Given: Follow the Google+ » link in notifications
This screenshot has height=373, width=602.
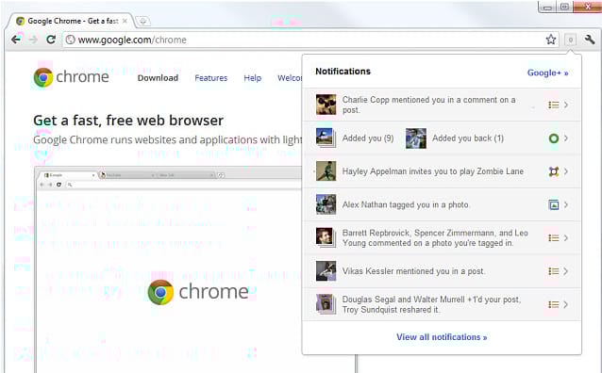Looking at the screenshot, I should pyautogui.click(x=547, y=73).
